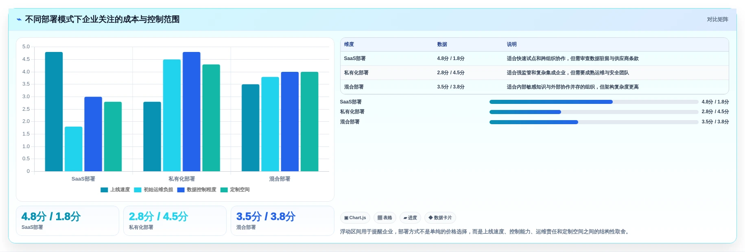Screen dimensions: 745x252
Task: Click the SaaS部署 progress bar
Action: [594, 102]
